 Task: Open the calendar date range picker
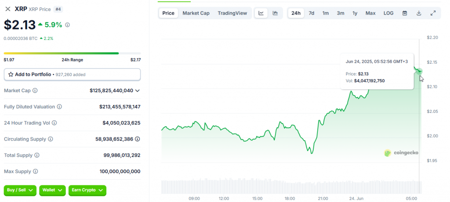pos(405,13)
